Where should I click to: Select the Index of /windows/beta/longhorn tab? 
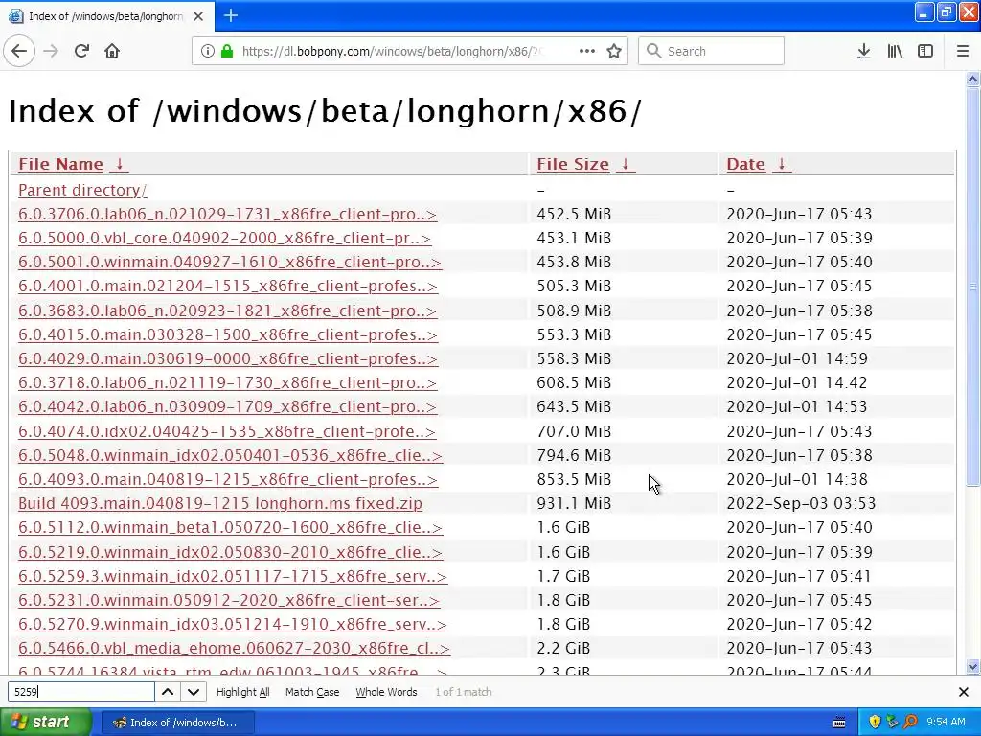[107, 16]
